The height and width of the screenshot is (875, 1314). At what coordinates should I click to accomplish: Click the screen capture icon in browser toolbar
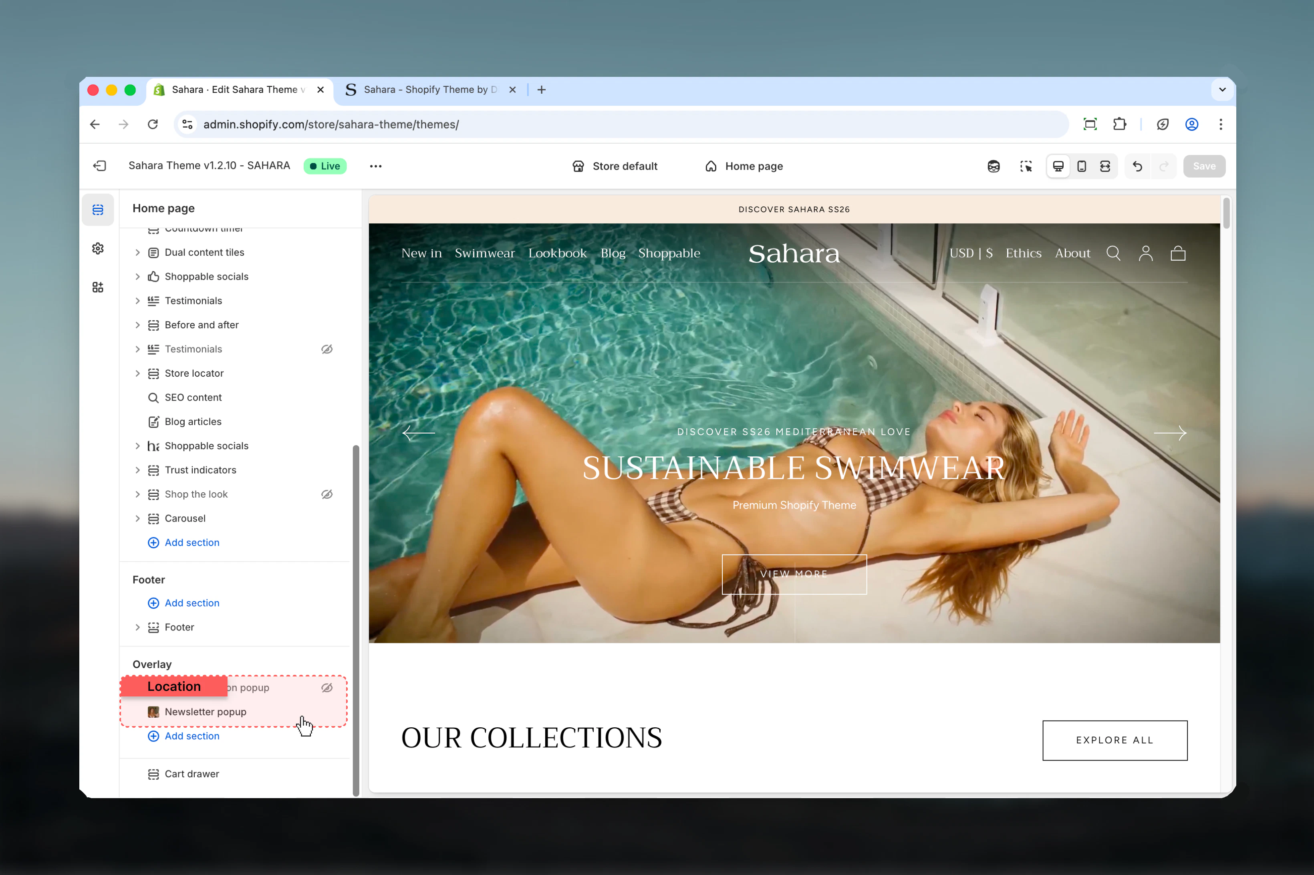click(x=1090, y=124)
